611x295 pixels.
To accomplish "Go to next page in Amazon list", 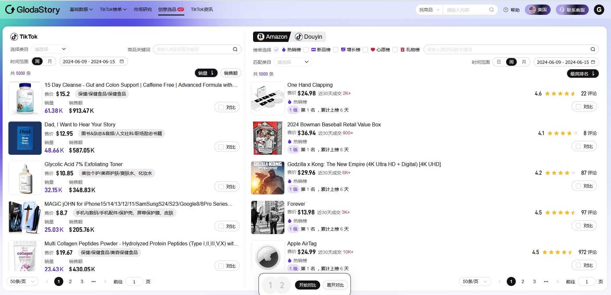I will point(558,281).
